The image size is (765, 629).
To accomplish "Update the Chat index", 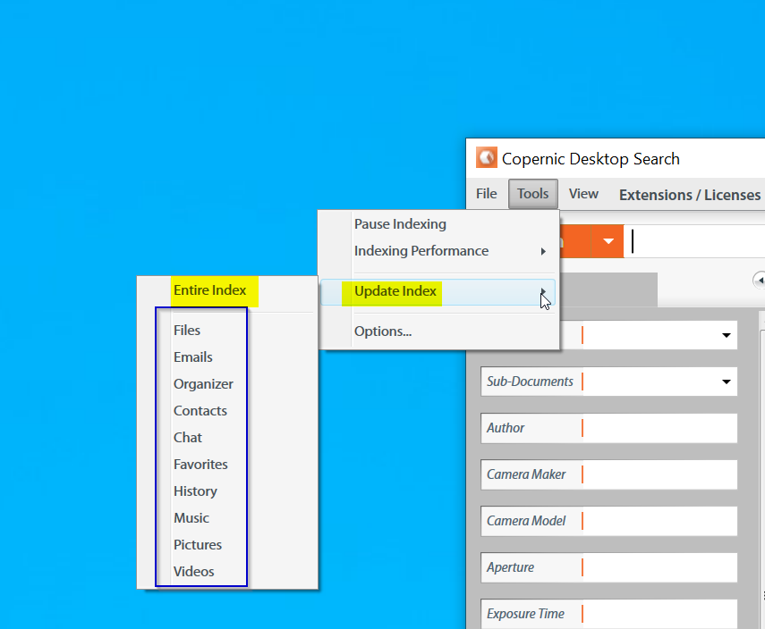I will (x=227, y=438).
